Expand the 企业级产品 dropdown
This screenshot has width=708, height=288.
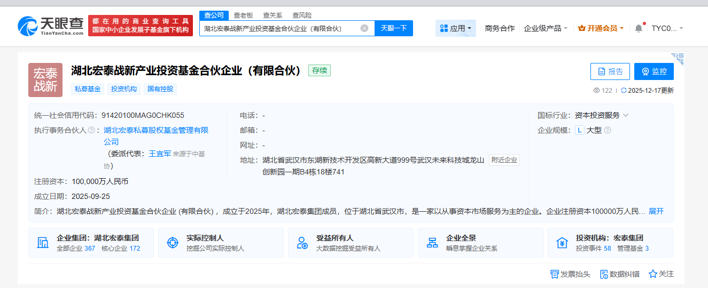546,28
